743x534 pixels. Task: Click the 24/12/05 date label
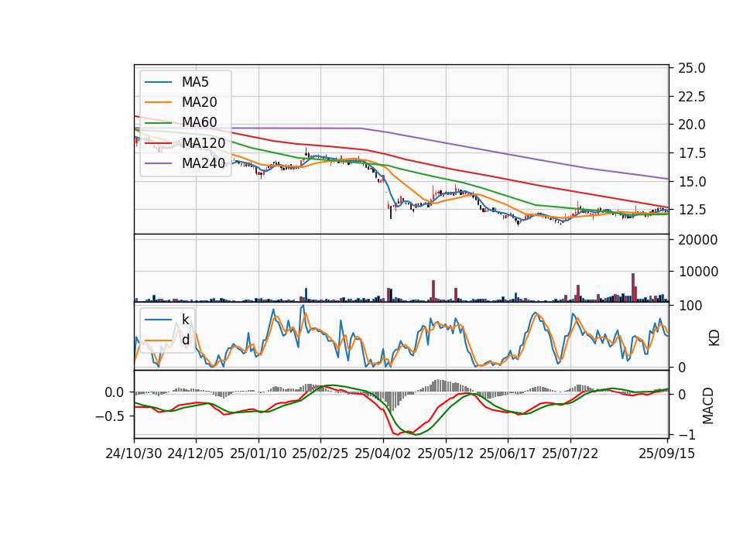[x=195, y=454]
